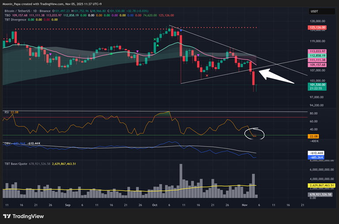This screenshot has width=339, height=224.
Task: Click the purple triangle marker above August candles
Action: tap(50, 54)
